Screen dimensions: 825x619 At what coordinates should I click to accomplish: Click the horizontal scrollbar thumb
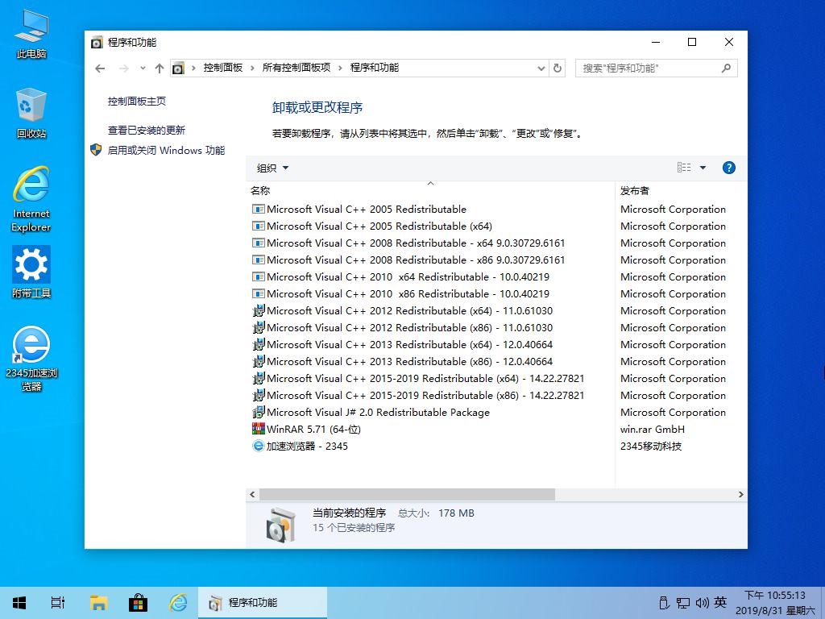pos(407,494)
